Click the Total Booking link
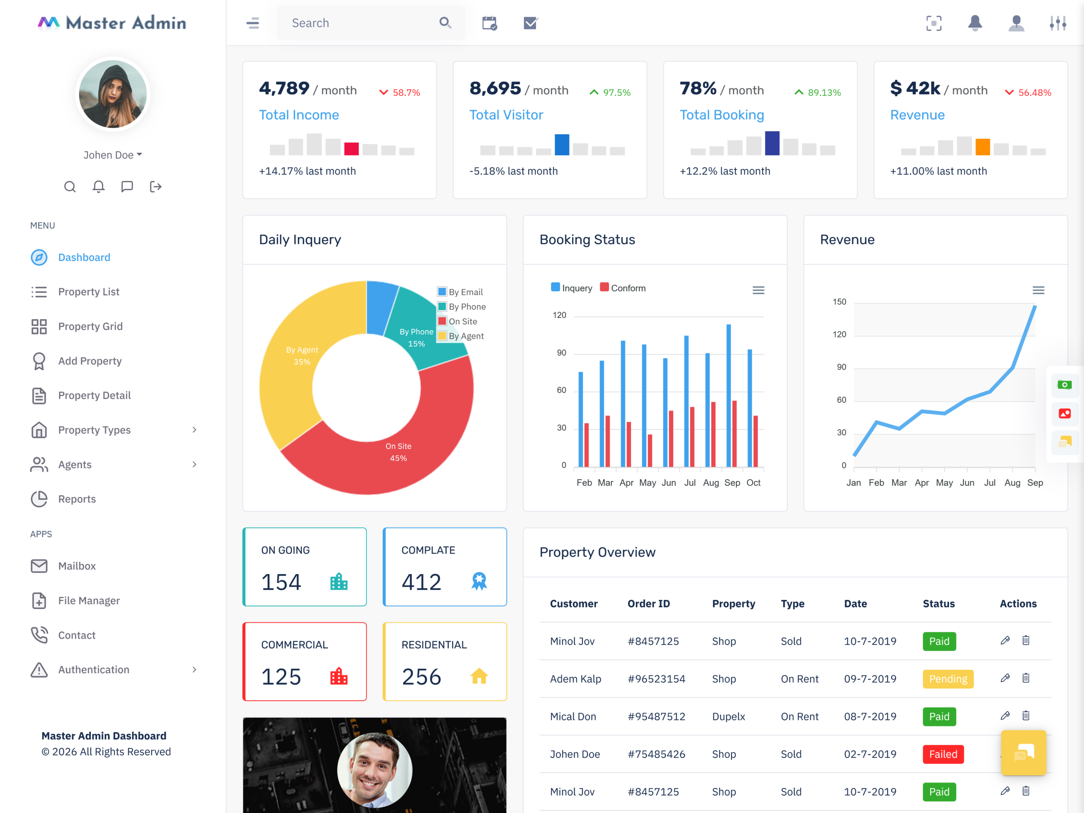 click(722, 115)
